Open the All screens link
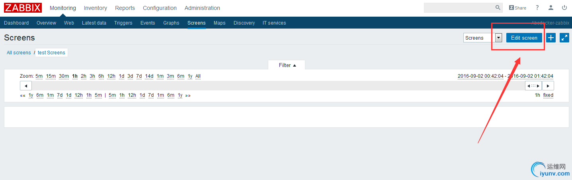 click(x=19, y=53)
